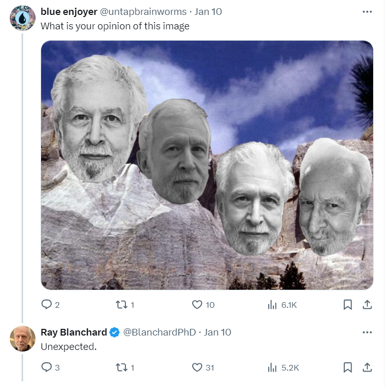The height and width of the screenshot is (387, 388).
Task: Reply to Ray Blanchard's tweet
Action: tap(50, 367)
